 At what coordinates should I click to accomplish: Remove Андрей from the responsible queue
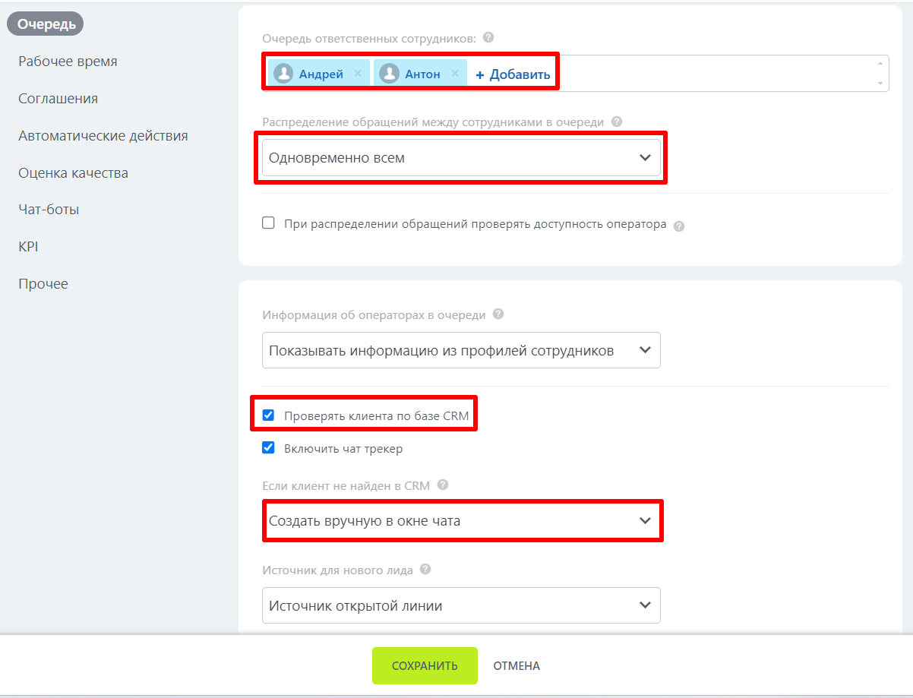click(x=358, y=74)
